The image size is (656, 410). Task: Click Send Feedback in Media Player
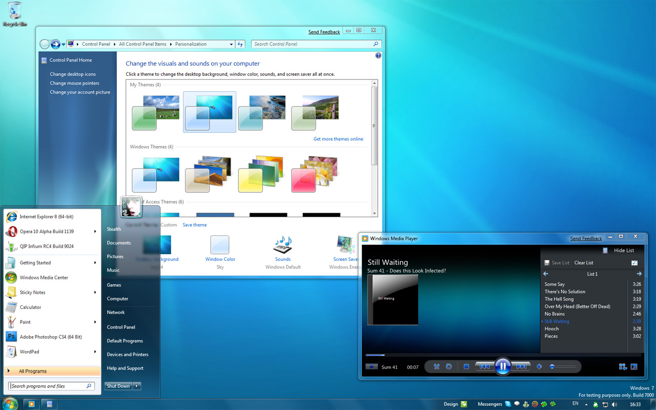[586, 239]
